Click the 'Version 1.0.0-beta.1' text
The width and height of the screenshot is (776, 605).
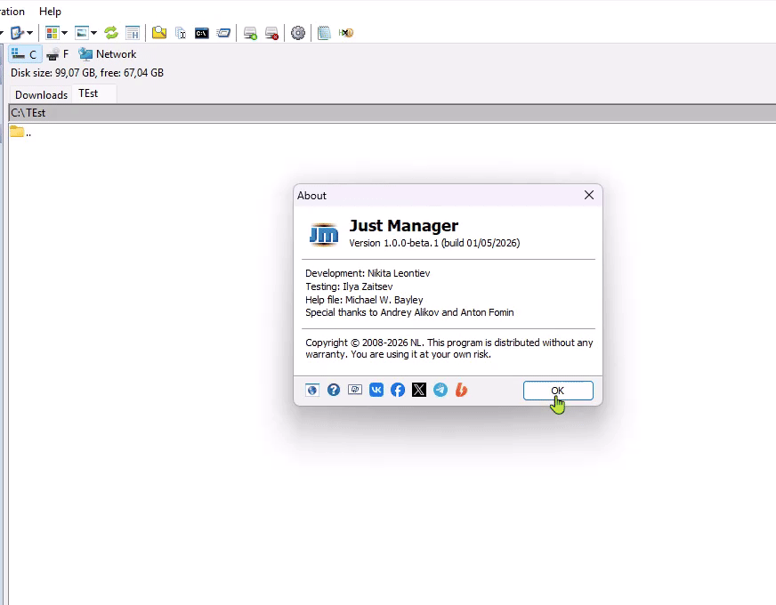pos(394,243)
